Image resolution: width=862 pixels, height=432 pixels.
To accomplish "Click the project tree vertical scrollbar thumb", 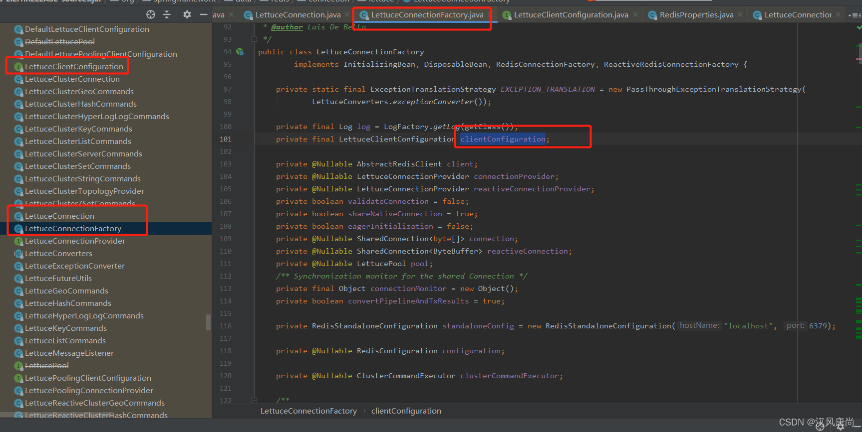I will pyautogui.click(x=208, y=322).
